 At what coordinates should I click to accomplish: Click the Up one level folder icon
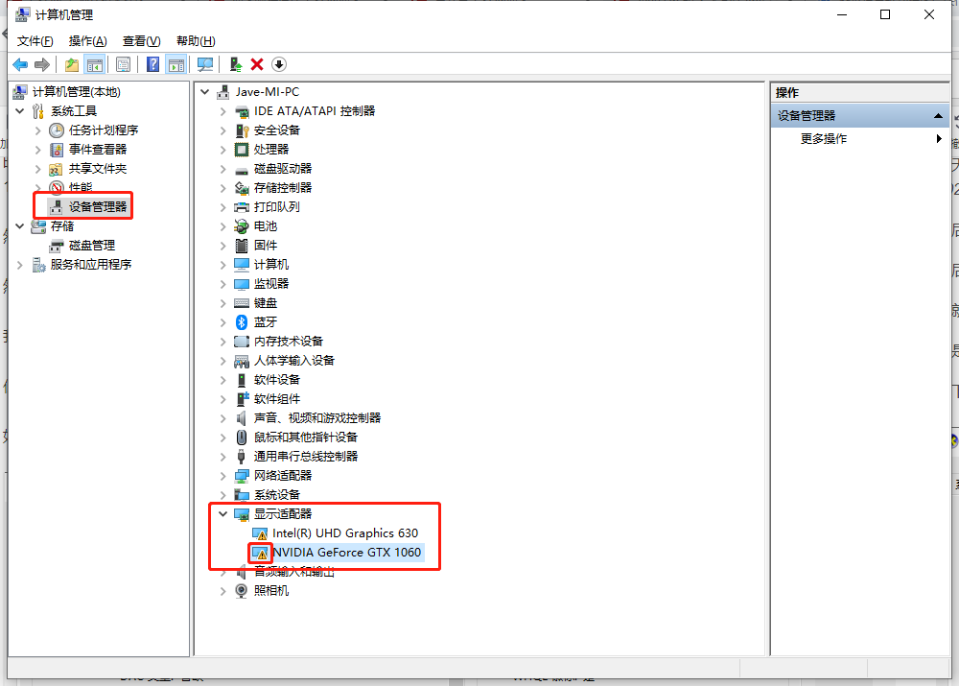(x=72, y=64)
